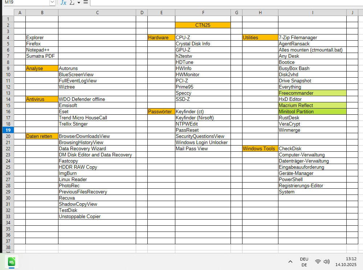
Task: Click the HDDR RAW Copy cell
Action: [x=97, y=167]
